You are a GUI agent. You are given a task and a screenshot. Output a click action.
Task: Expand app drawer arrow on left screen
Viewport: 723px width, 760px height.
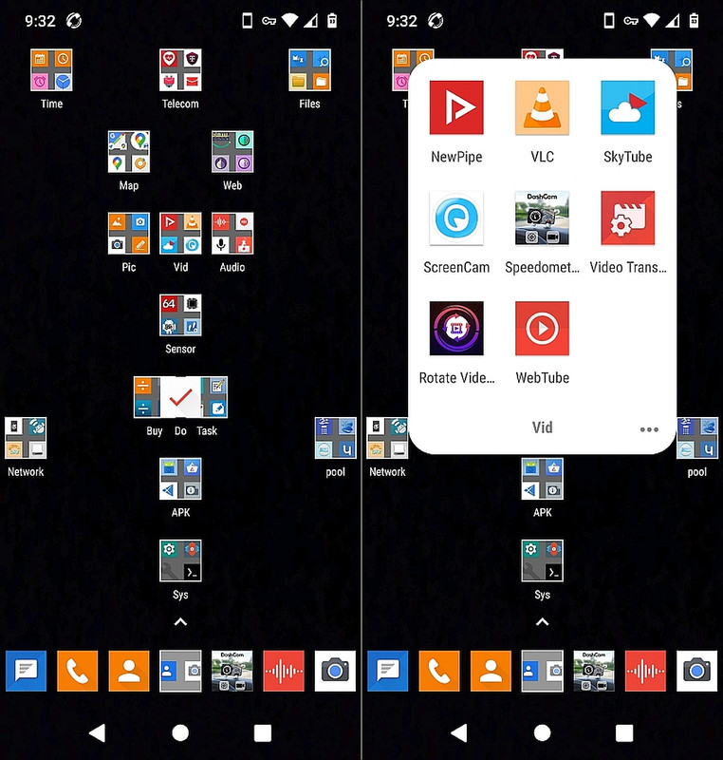180,622
